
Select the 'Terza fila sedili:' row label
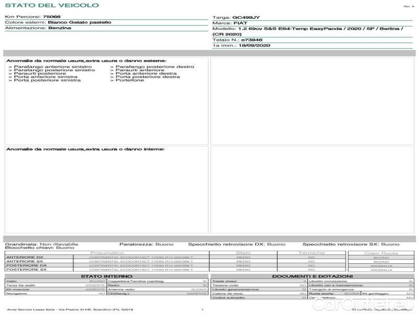(21, 285)
